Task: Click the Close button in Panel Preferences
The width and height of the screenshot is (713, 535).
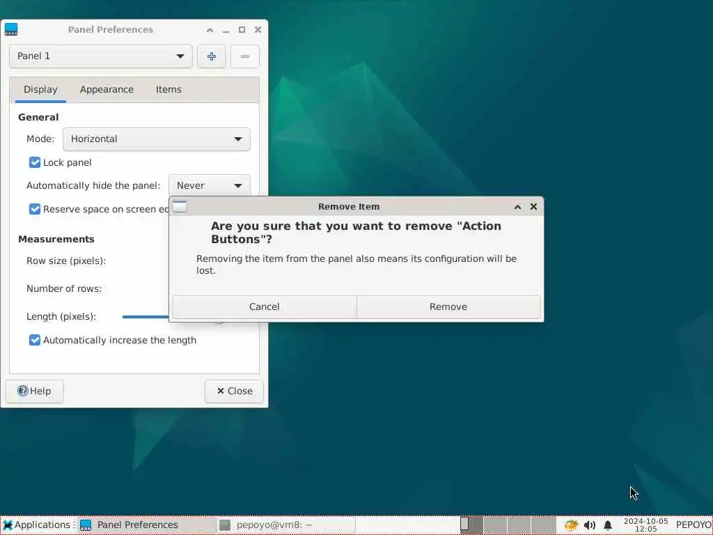Action: (234, 391)
